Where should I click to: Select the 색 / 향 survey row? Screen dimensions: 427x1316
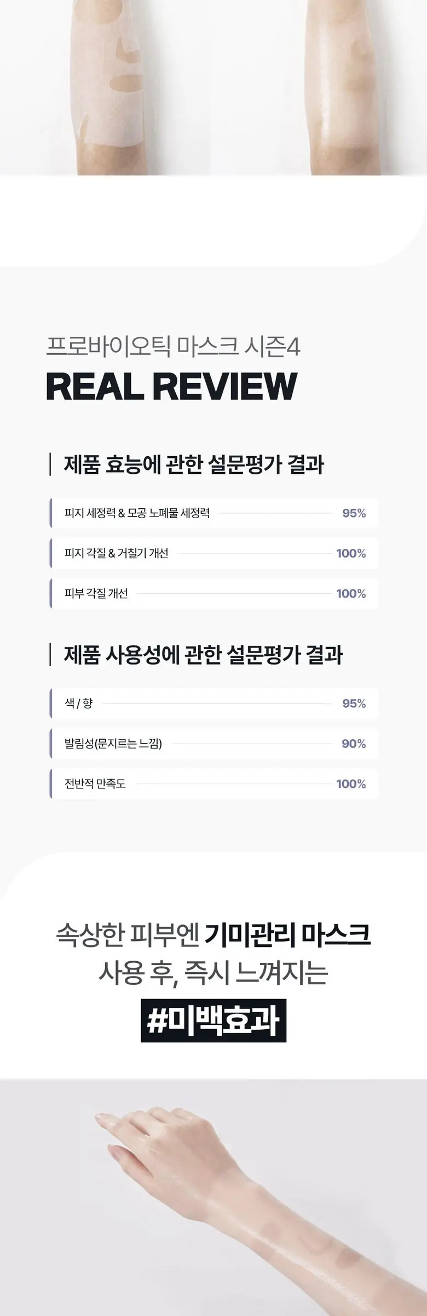tap(214, 704)
